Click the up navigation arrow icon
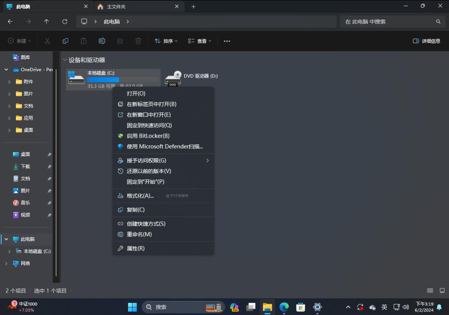Viewport: 449px width, 315px height. [x=47, y=22]
